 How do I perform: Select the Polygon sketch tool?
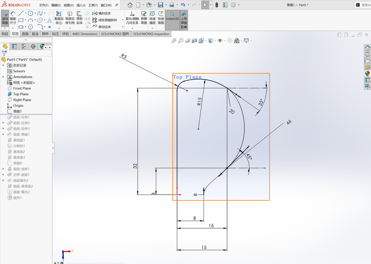tap(30, 27)
